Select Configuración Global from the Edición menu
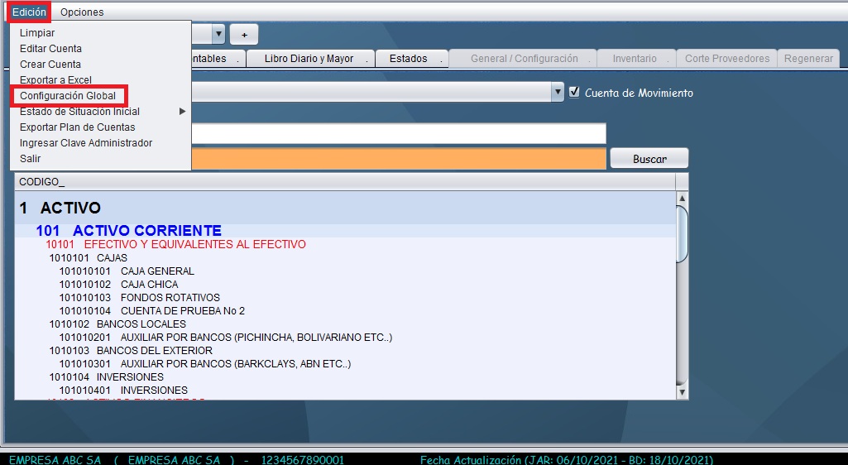The width and height of the screenshot is (848, 465). (68, 96)
